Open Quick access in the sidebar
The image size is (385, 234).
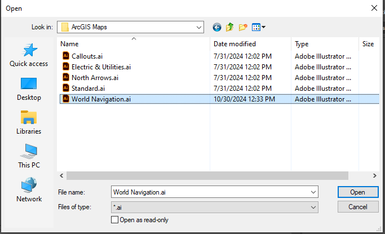[x=29, y=55]
